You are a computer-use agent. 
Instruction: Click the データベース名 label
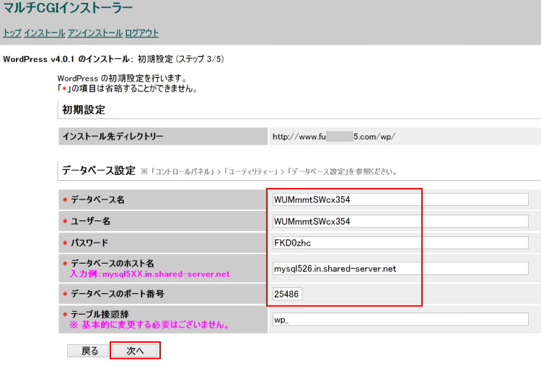[97, 200]
